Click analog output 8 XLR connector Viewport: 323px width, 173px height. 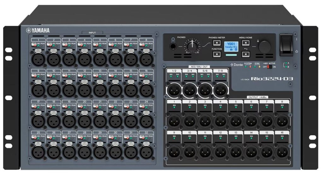point(282,121)
